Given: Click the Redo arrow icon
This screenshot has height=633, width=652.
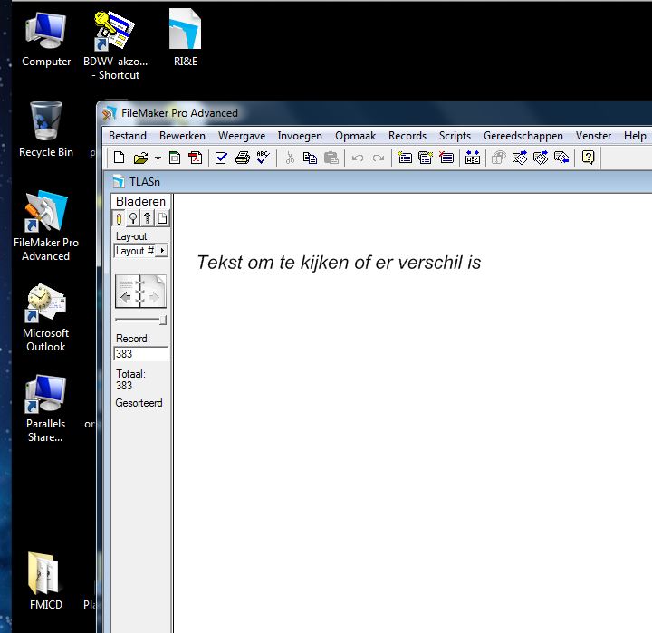Looking at the screenshot, I should (x=379, y=158).
